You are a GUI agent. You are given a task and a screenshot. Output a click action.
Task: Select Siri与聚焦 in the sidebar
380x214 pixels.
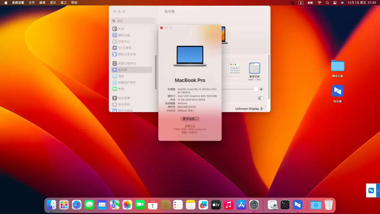click(124, 48)
